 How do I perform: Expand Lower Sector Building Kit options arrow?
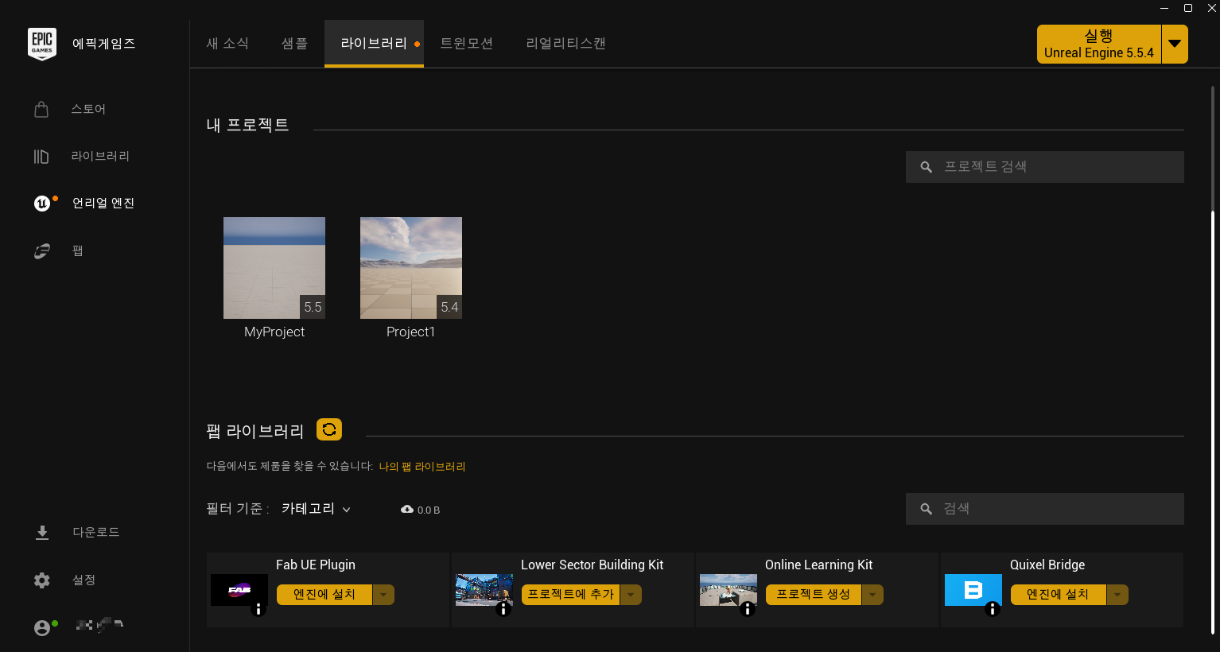pyautogui.click(x=631, y=595)
